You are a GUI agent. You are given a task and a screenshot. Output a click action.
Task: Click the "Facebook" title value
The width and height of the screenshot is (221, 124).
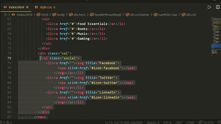tap(107, 63)
